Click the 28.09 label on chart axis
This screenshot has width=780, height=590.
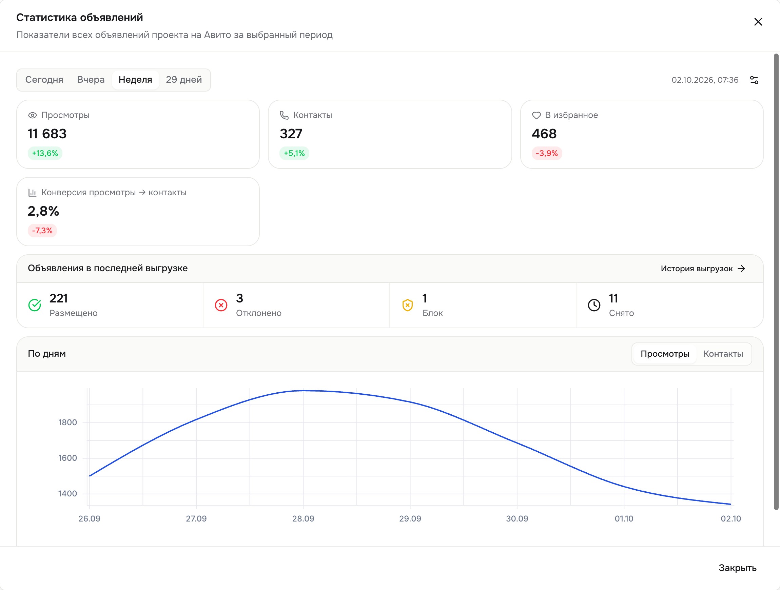303,519
